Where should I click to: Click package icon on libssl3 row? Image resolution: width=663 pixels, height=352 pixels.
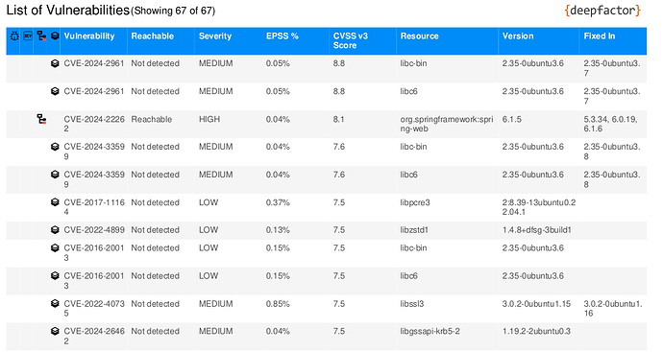point(55,303)
